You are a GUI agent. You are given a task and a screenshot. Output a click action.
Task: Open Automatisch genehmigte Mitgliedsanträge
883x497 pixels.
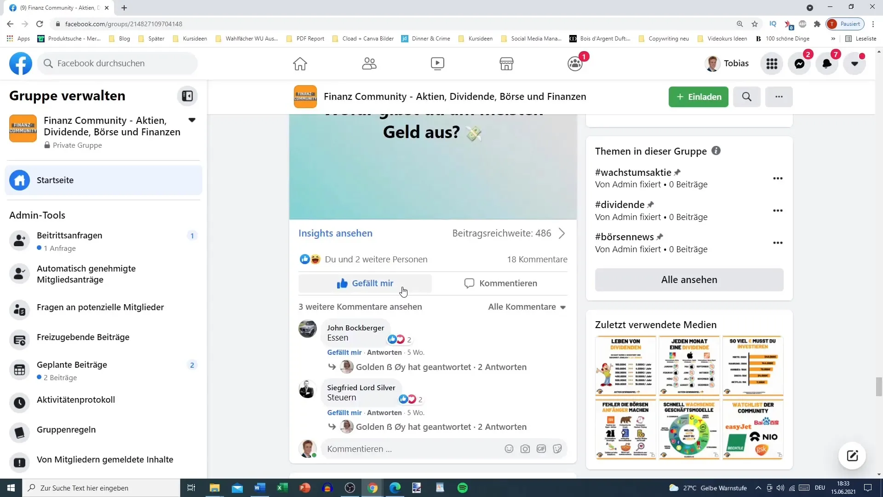click(x=103, y=274)
